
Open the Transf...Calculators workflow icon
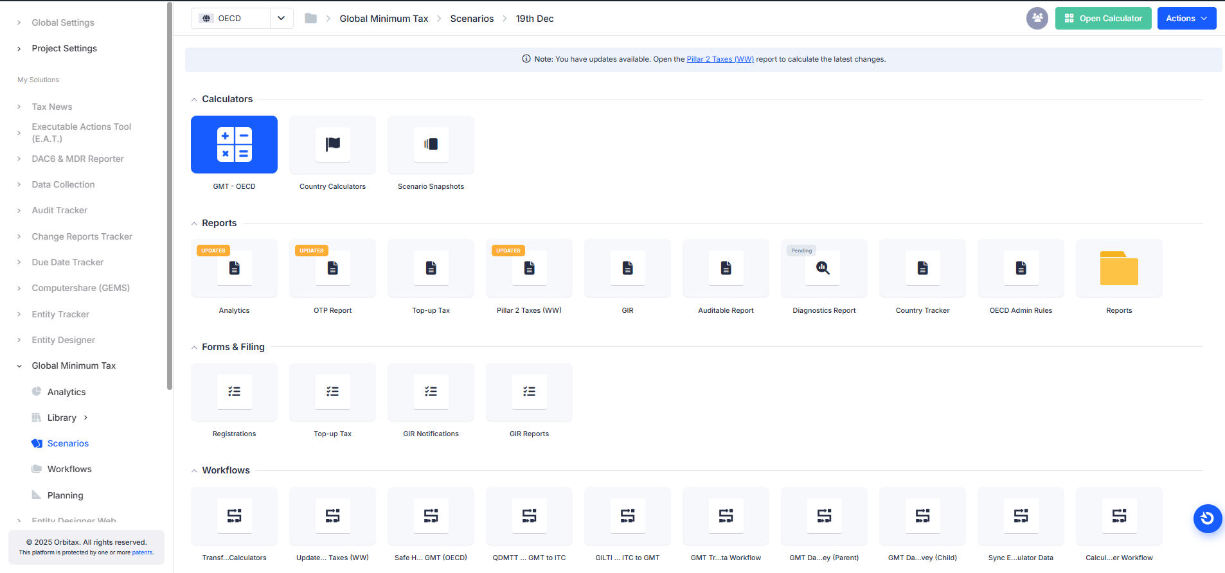234,516
